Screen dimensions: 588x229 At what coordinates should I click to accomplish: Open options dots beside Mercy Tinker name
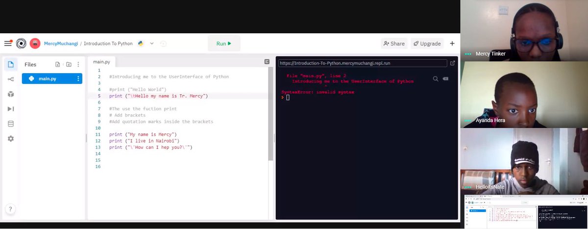click(x=468, y=54)
